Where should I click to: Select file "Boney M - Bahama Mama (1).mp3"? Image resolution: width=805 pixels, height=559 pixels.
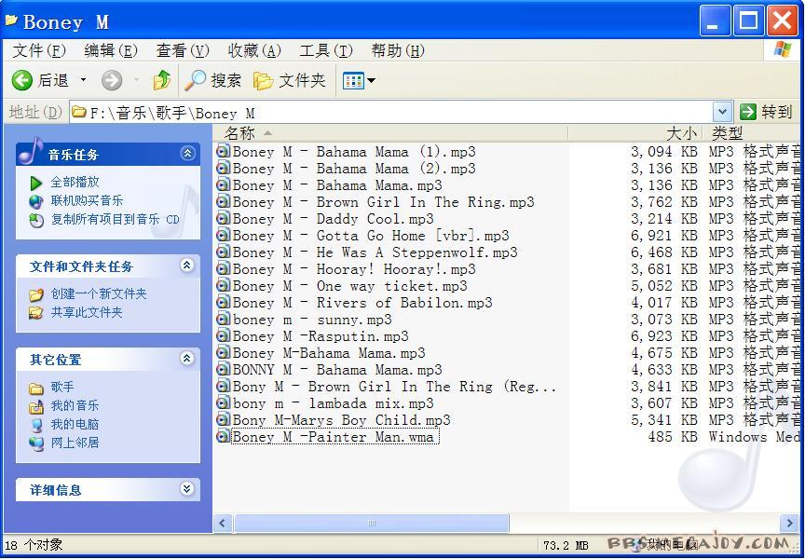coord(354,152)
